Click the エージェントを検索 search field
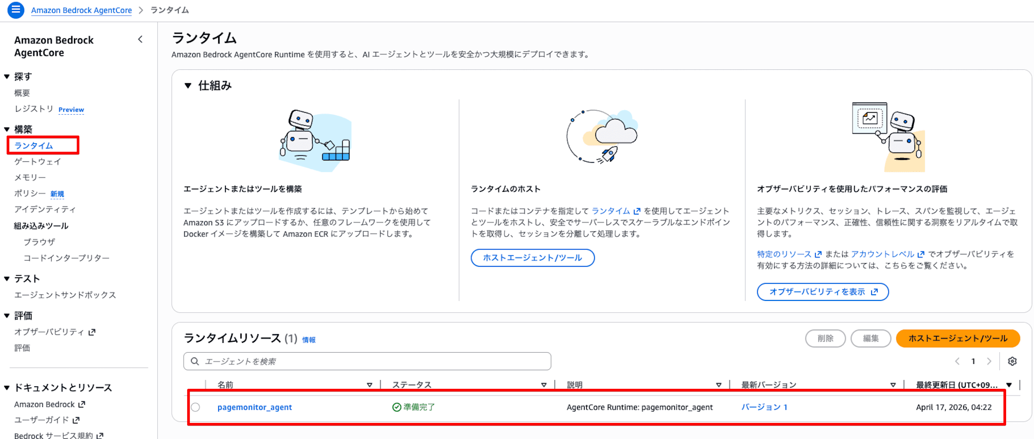 (x=368, y=361)
